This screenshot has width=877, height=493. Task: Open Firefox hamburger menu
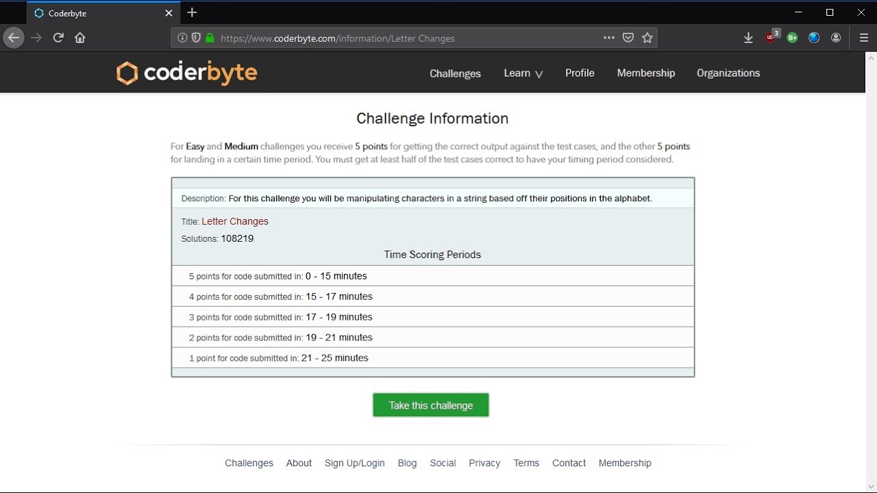864,38
